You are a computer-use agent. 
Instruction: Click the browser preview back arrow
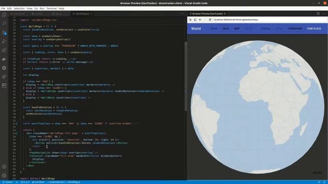point(200,19)
